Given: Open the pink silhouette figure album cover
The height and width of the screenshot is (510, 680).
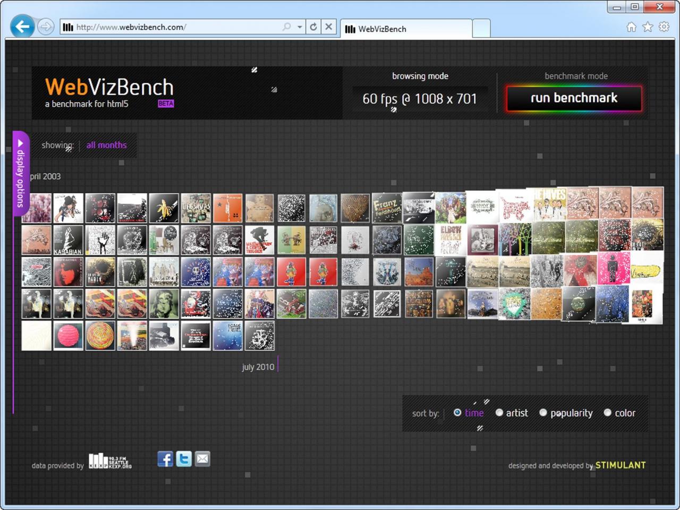Looking at the screenshot, I should (614, 268).
